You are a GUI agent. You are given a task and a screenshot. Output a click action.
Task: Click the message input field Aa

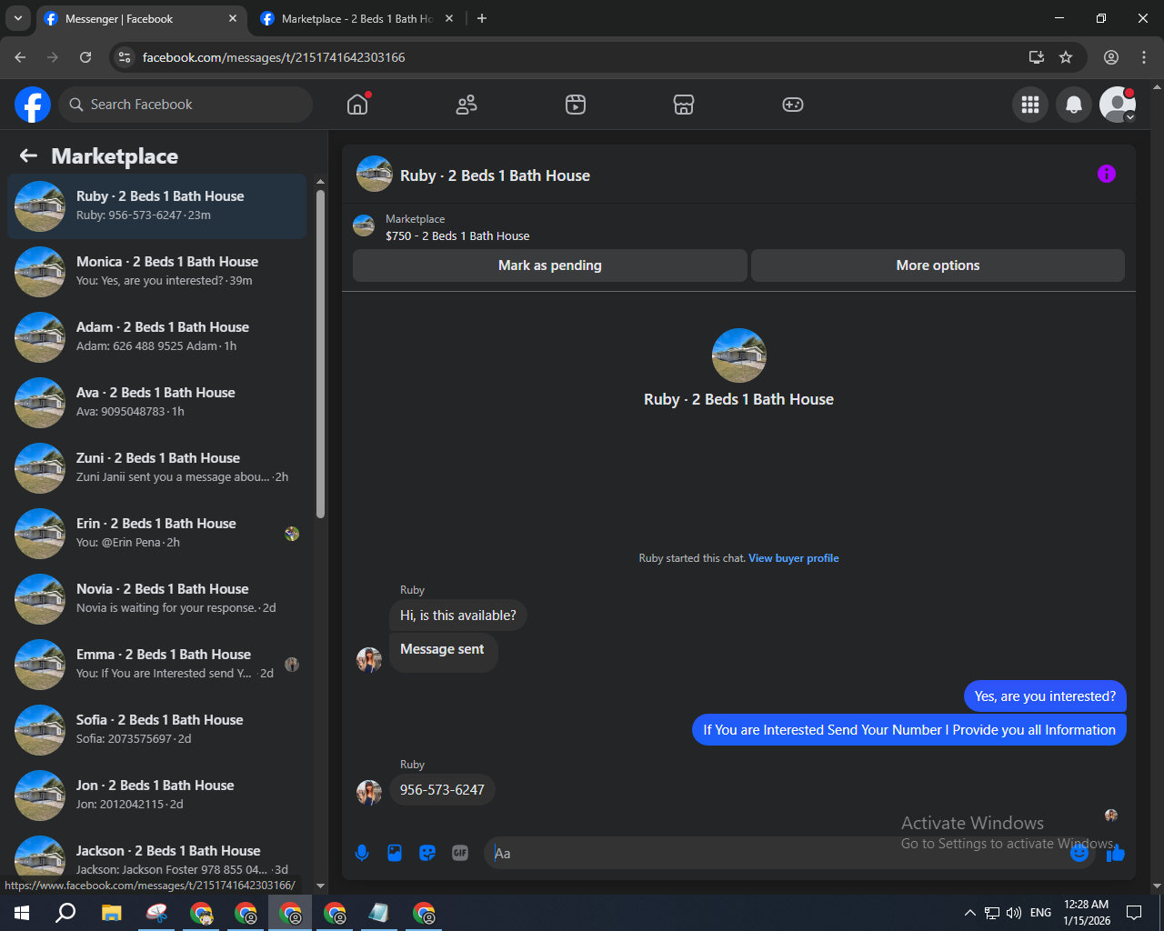click(x=778, y=853)
